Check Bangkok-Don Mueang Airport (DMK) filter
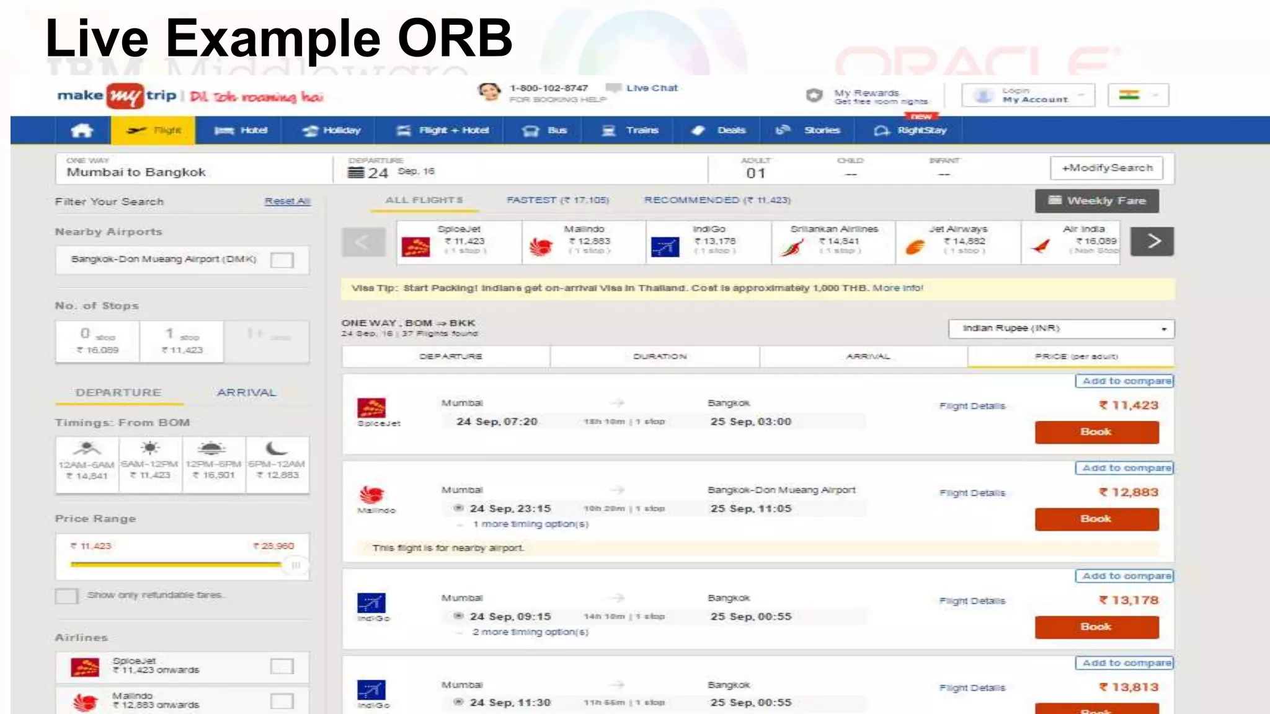 (282, 260)
